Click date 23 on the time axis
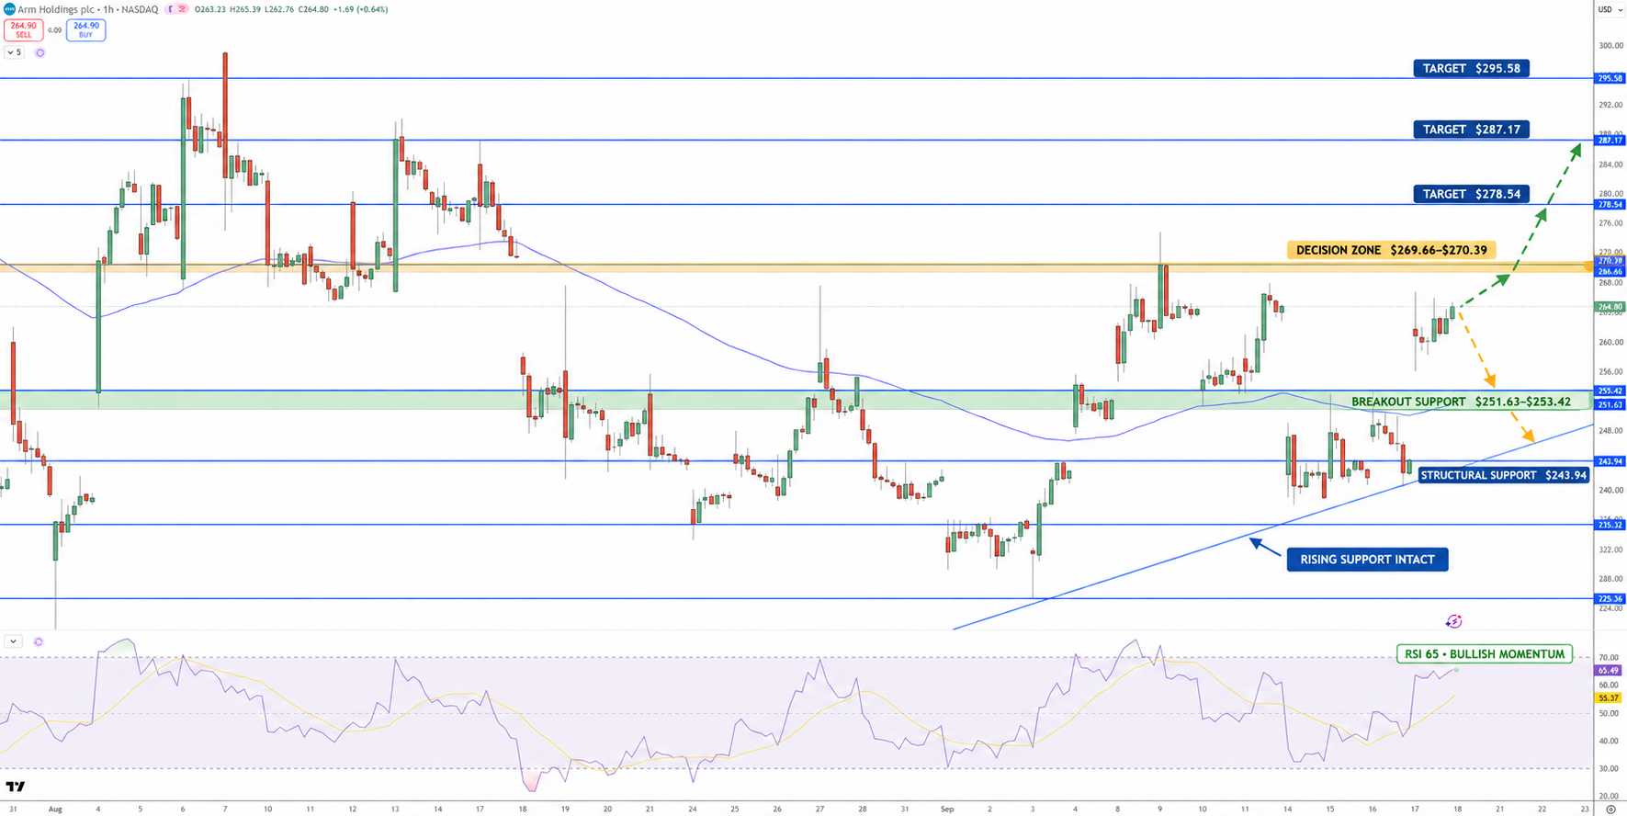Screen dimensions: 1627x816 click(x=1585, y=810)
